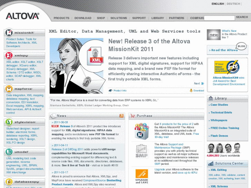
Task: Switch language to Deutsch
Action: 233,4
